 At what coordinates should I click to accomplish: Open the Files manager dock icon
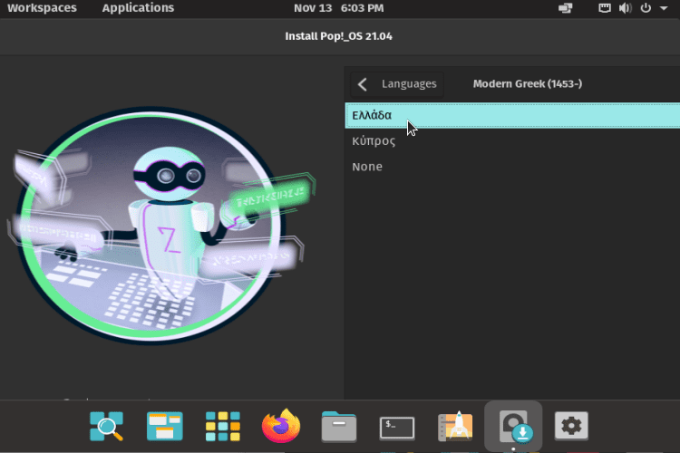[339, 427]
